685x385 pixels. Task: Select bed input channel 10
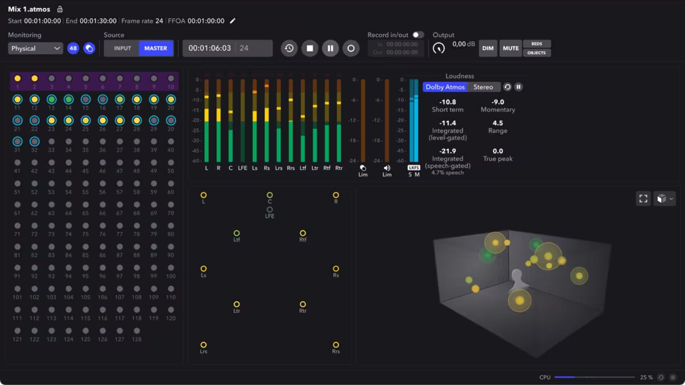(171, 78)
